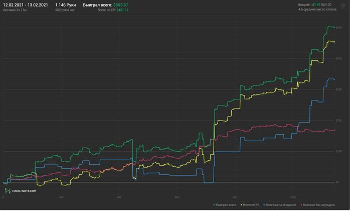Image resolution: width=351 pixels, height=211 pixels.
Task: Toggle 'Выиграл без шоудауна' legend series
Action: pyautogui.click(x=318, y=205)
